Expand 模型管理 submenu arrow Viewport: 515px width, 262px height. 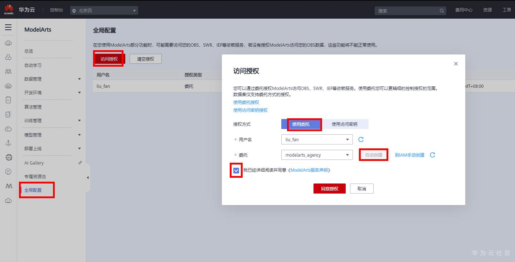(79, 135)
